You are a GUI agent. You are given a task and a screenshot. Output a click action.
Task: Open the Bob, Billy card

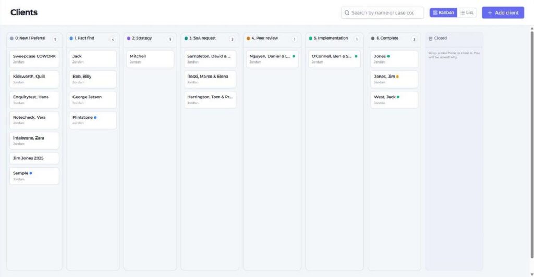tap(93, 79)
